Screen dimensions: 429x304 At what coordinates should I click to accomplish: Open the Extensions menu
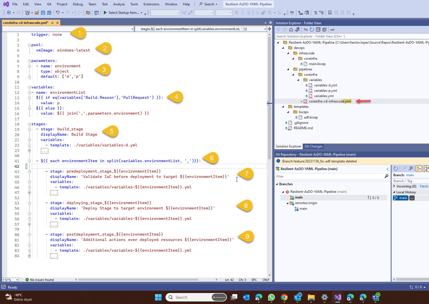click(151, 4)
